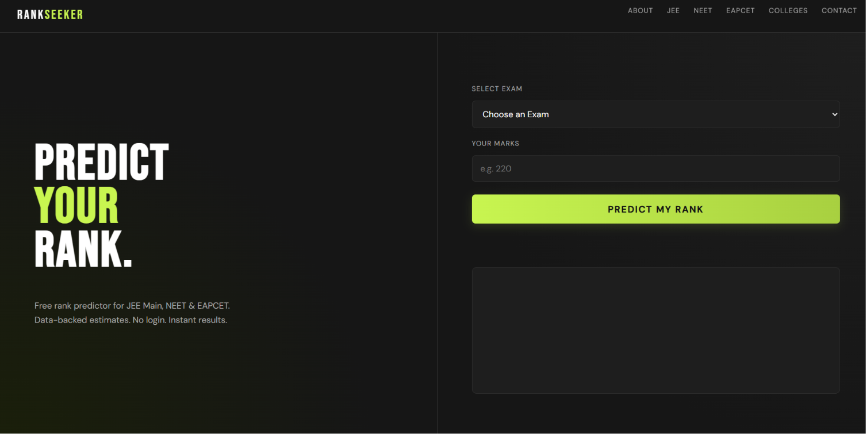This screenshot has width=866, height=434.
Task: Open the COLLEGES nav link
Action: pos(788,10)
